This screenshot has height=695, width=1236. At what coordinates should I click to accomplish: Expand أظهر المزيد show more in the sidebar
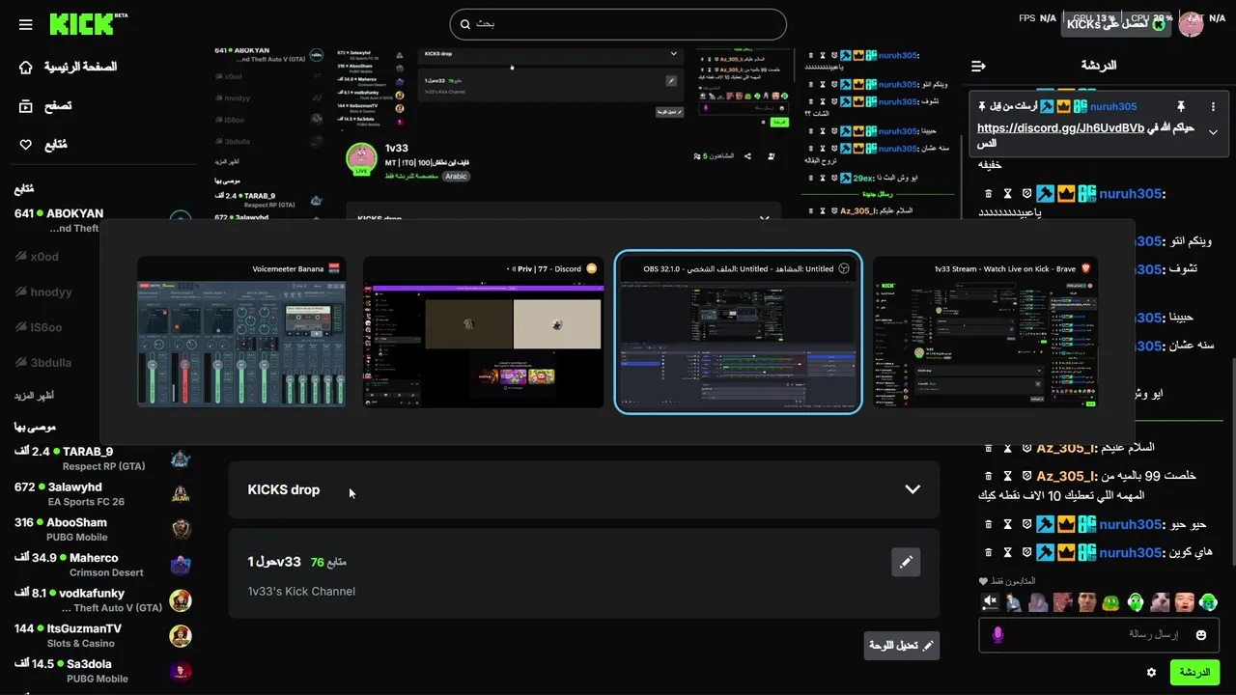33,396
